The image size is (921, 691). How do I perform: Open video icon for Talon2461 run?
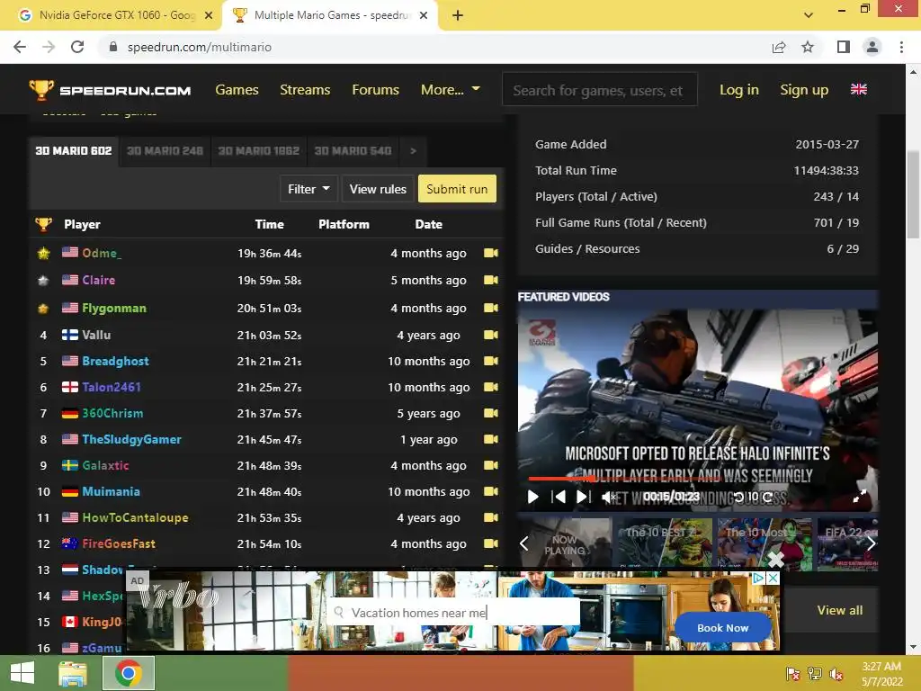click(490, 387)
